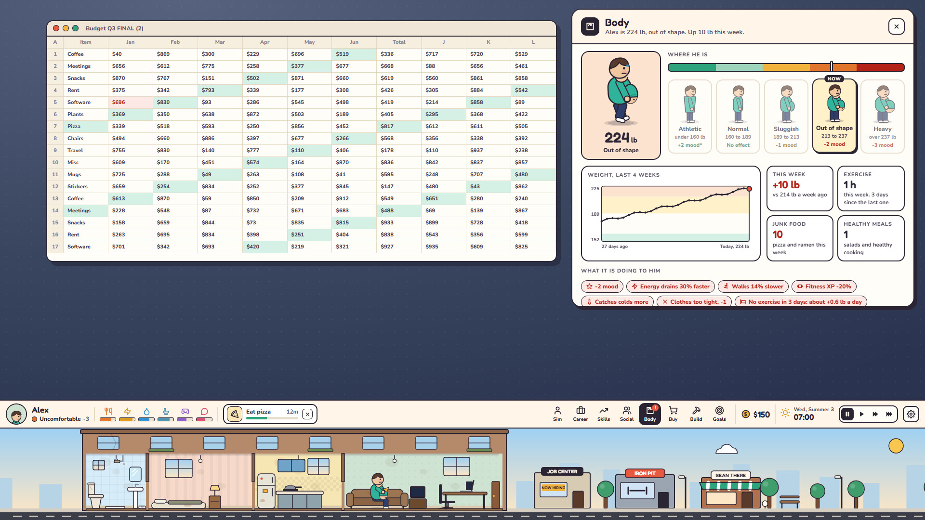Click the sun weather icon by date
This screenshot has height=520, width=925.
point(785,413)
